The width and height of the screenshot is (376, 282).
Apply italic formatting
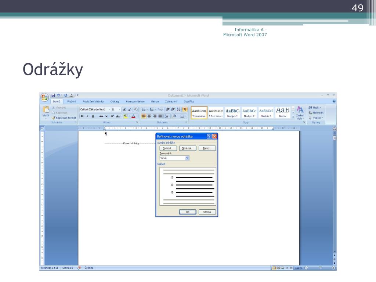87,116
